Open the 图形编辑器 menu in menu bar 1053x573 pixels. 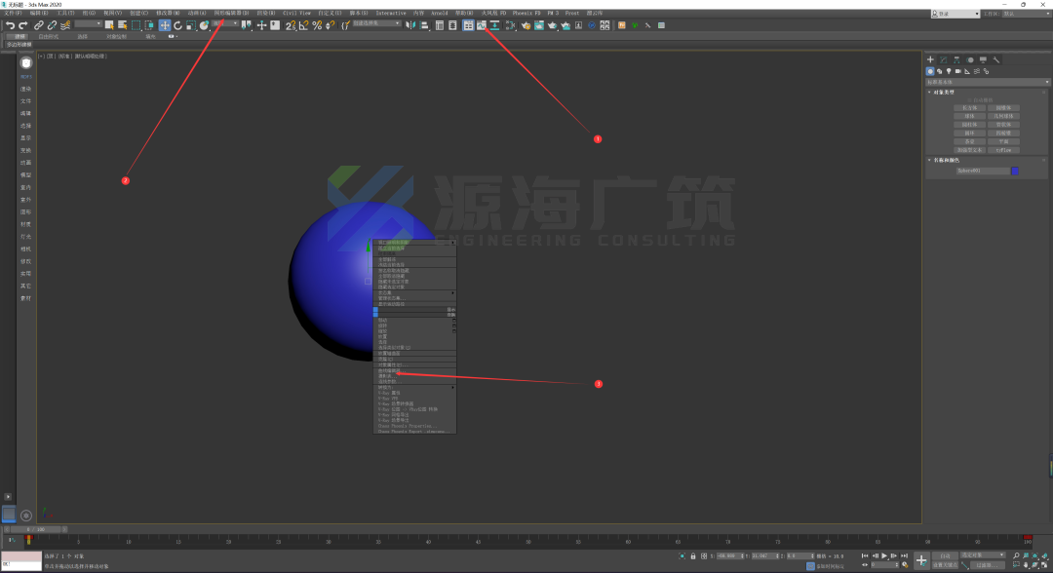[x=231, y=14]
